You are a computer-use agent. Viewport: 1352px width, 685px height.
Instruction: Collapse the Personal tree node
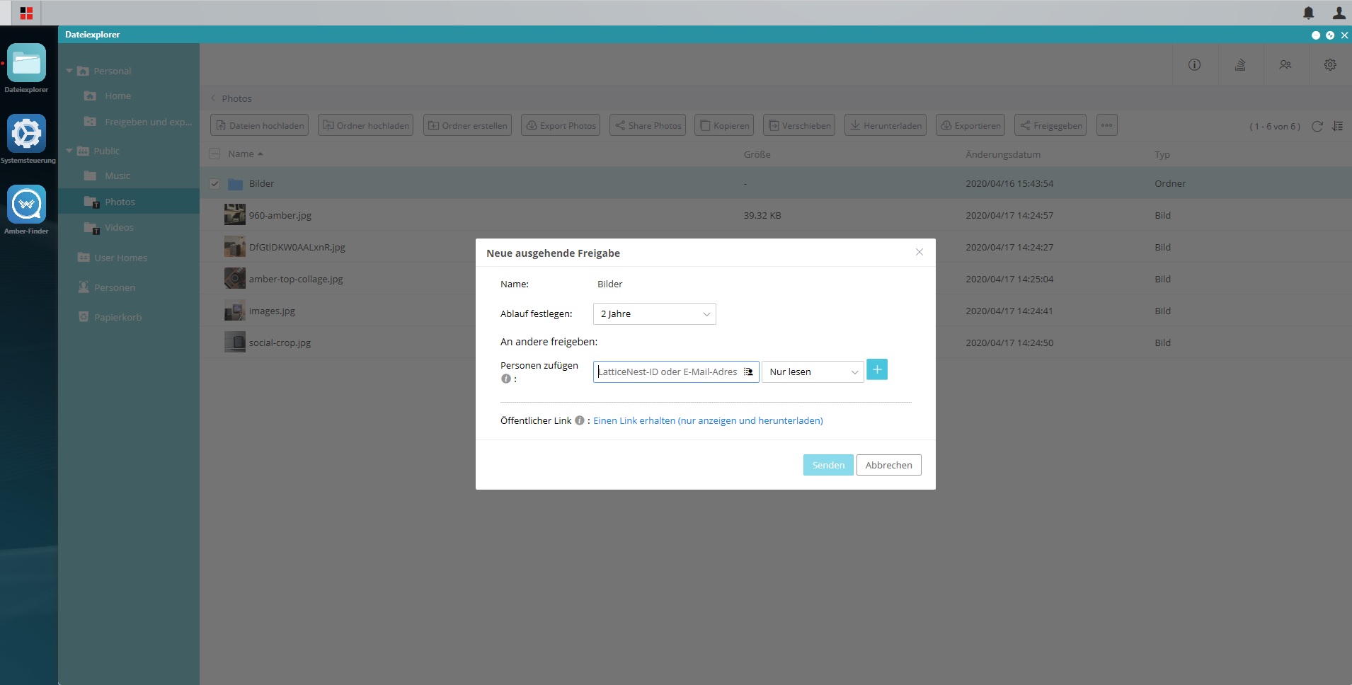[69, 71]
